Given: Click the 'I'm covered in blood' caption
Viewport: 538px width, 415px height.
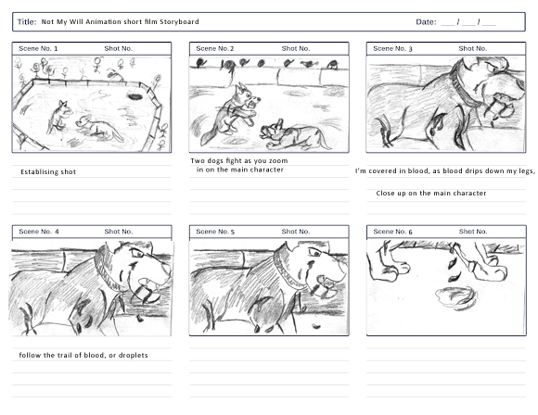Looking at the screenshot, I should click(445, 171).
